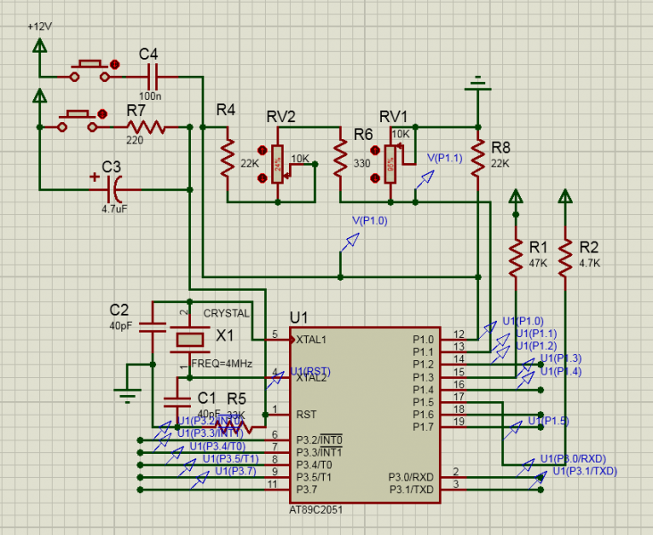This screenshot has height=535, width=653.
Task: Select the R5 resistor symbol
Action: (233, 427)
